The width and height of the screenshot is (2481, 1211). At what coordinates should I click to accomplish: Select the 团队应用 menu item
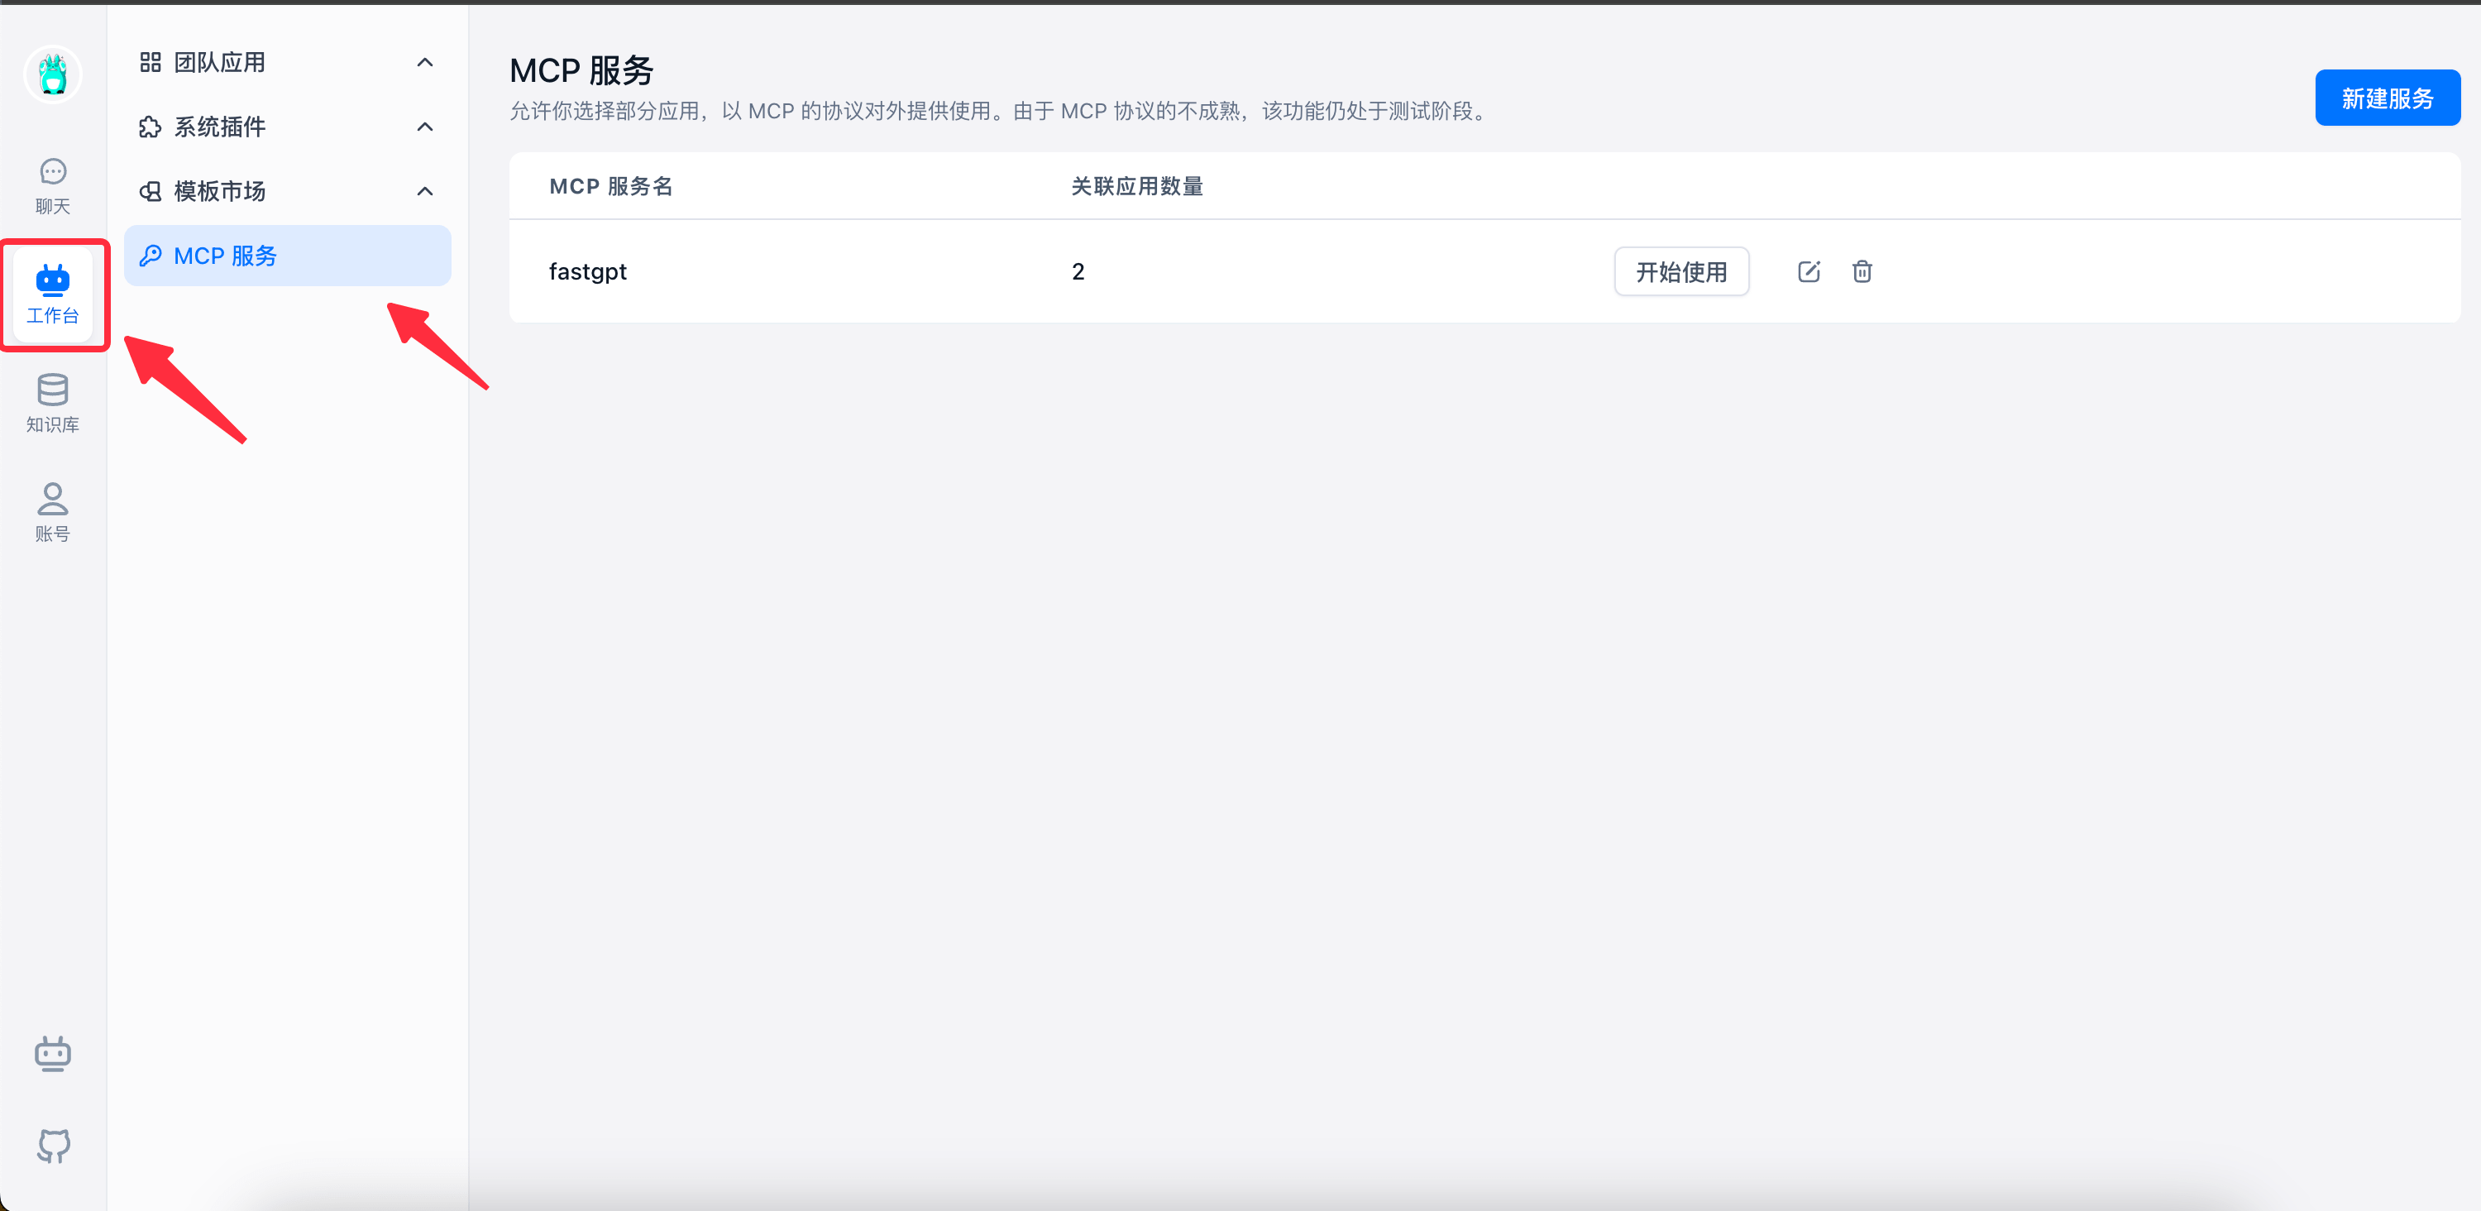click(220, 62)
